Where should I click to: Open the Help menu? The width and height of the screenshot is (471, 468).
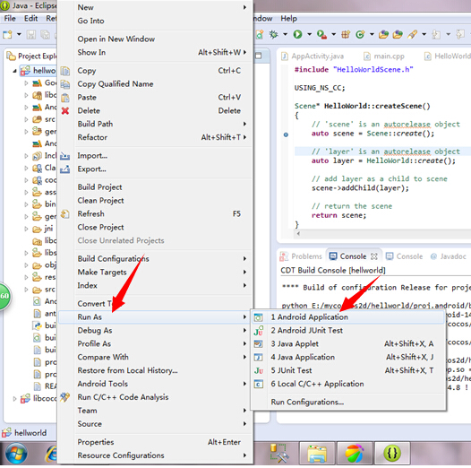pyautogui.click(x=288, y=19)
